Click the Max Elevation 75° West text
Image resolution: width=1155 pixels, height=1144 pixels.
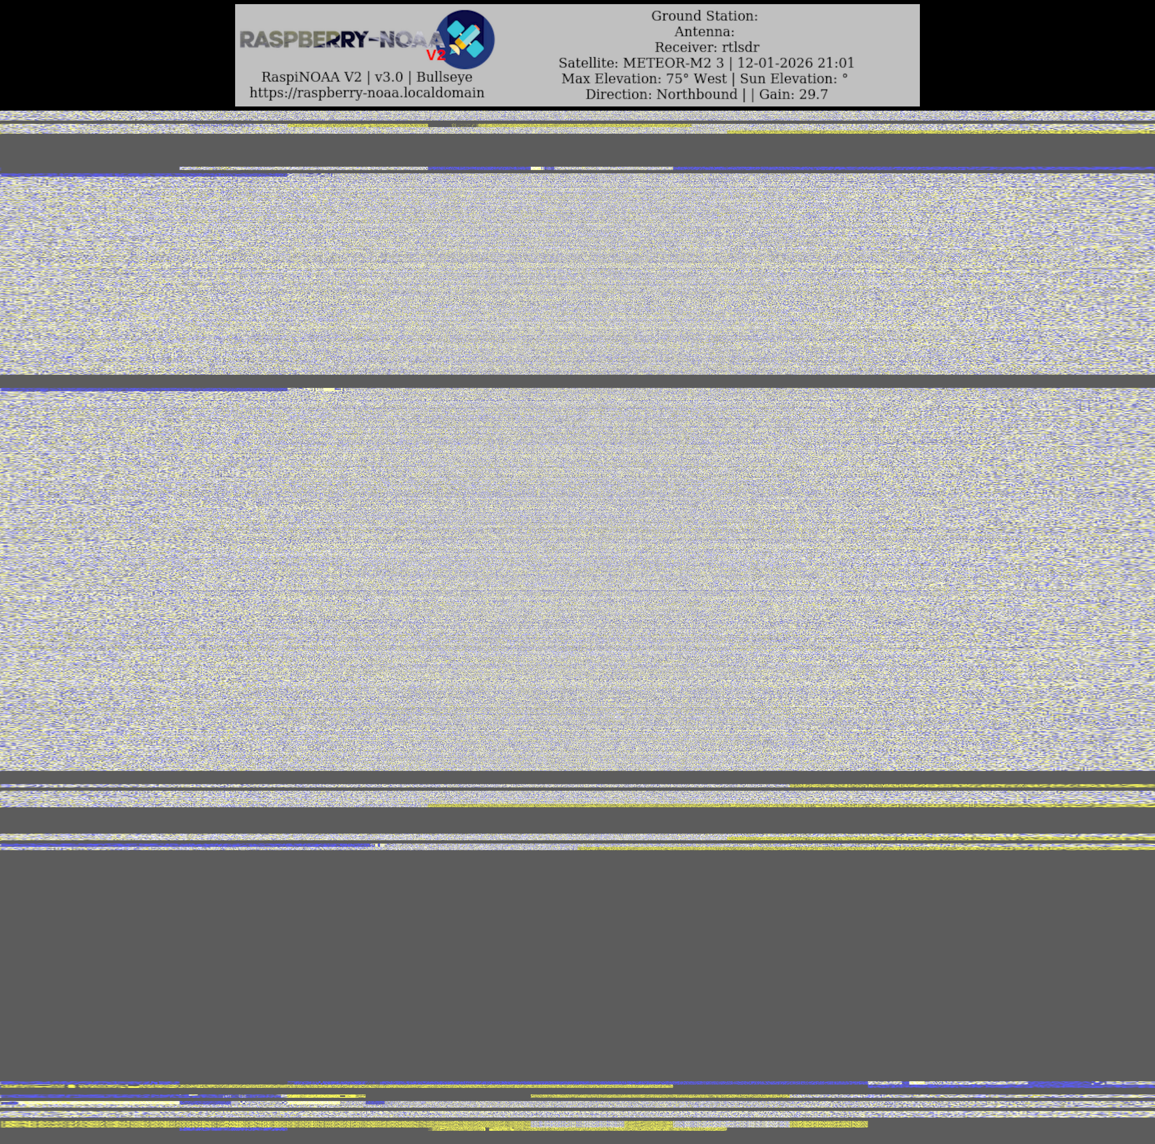(644, 78)
